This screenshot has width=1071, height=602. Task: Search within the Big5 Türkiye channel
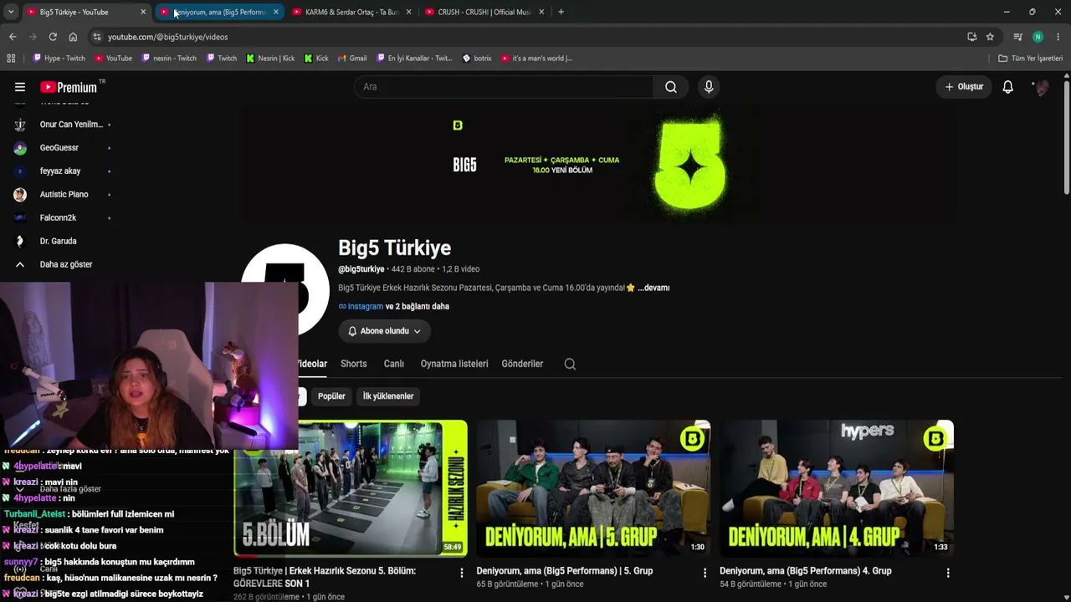click(570, 364)
